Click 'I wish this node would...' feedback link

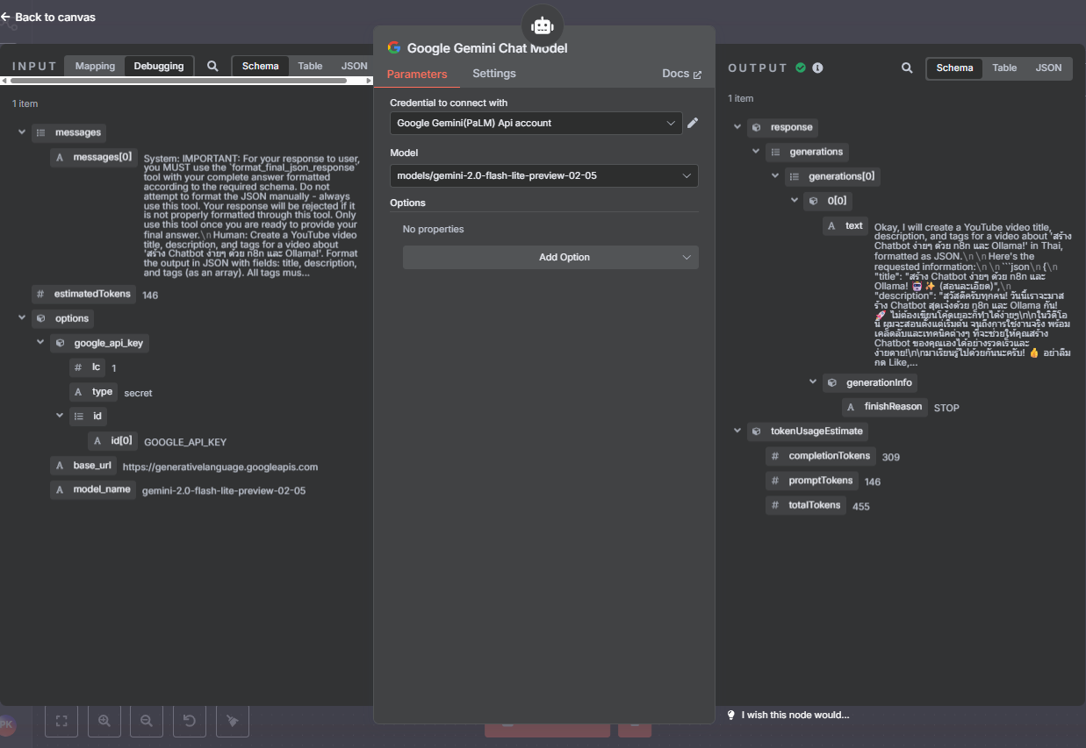tap(788, 715)
